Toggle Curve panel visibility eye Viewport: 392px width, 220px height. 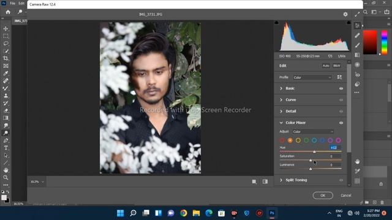[x=341, y=100]
